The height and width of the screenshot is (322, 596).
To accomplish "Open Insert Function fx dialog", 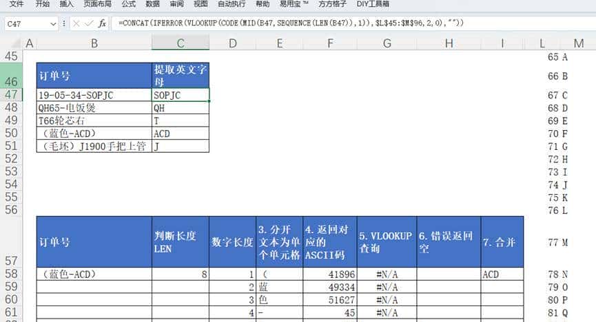I will (102, 23).
